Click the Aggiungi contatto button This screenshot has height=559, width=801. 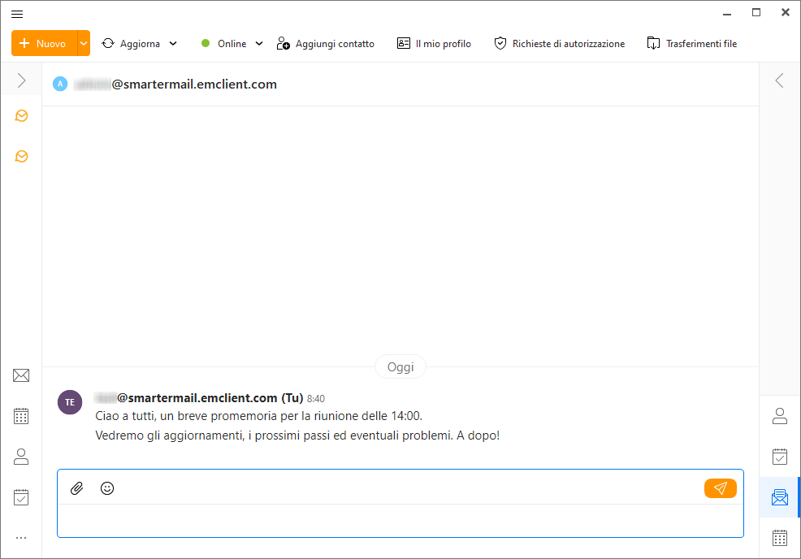[326, 44]
